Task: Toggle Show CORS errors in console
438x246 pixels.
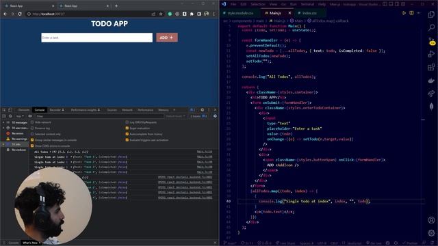Action: [32, 146]
